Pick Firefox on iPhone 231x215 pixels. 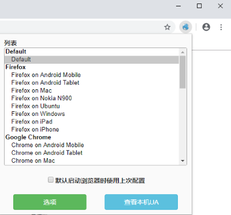[92, 129]
